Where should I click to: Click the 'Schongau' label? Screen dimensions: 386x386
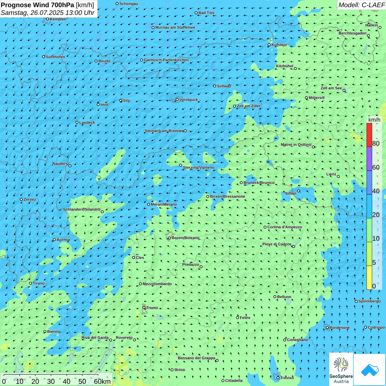[x=129, y=4]
